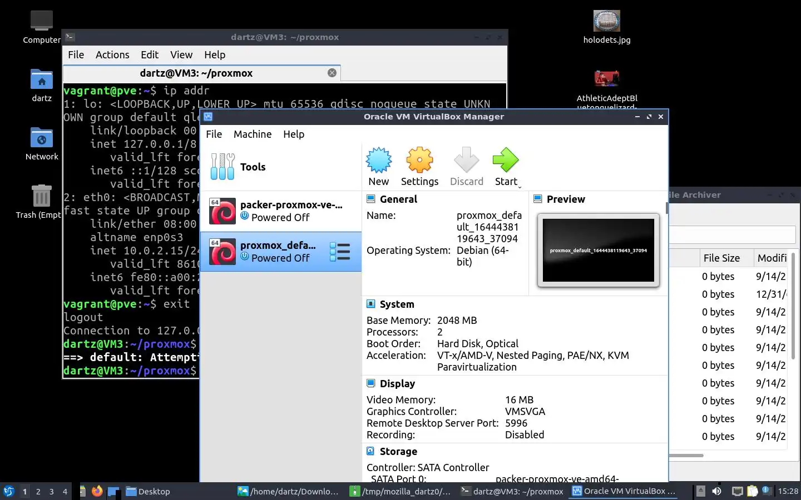Sort by File Size column in File Archiver
Viewport: 801px width, 500px height.
pyautogui.click(x=726, y=258)
